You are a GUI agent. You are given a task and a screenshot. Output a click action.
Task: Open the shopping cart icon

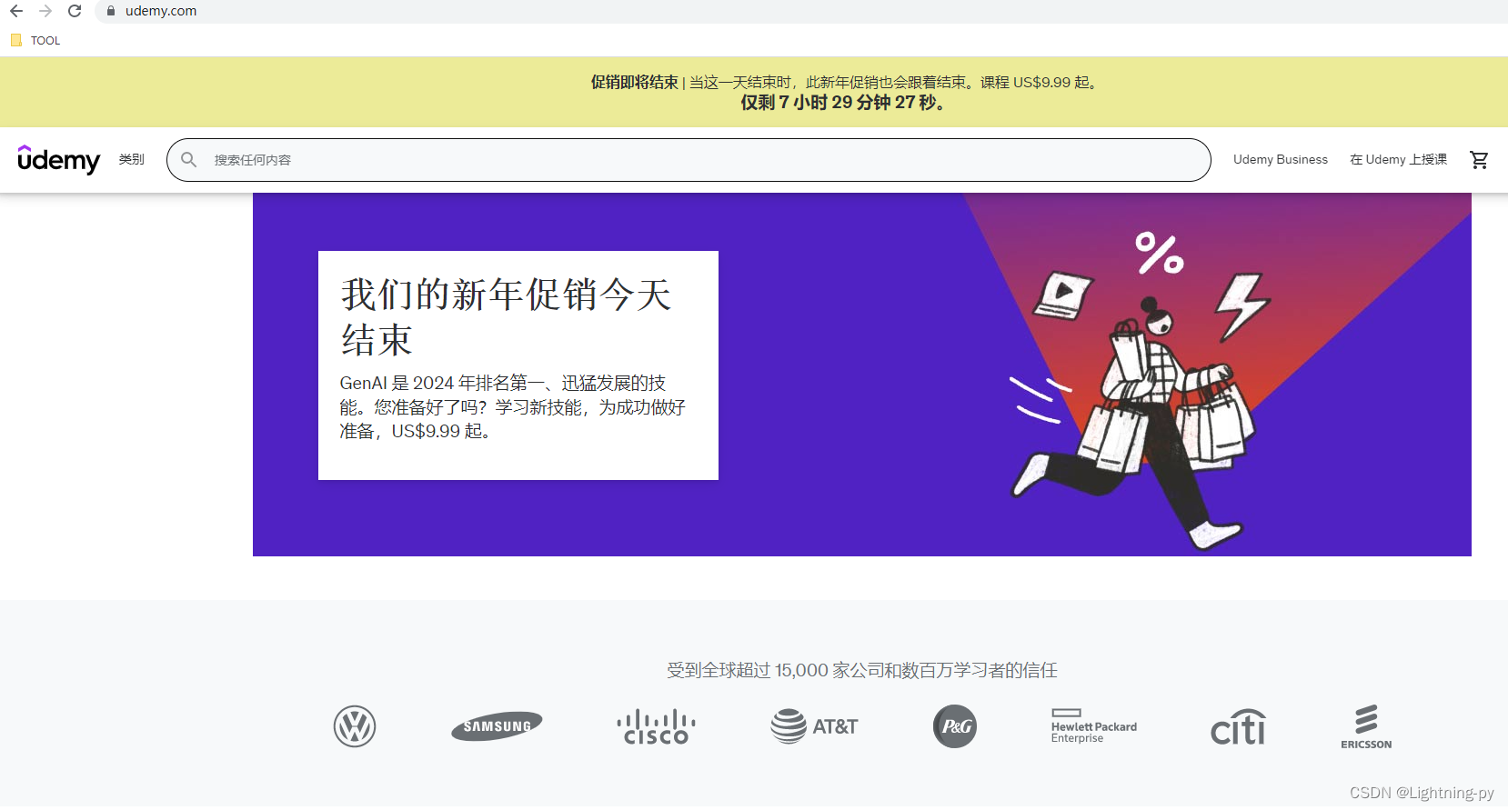pyautogui.click(x=1480, y=160)
